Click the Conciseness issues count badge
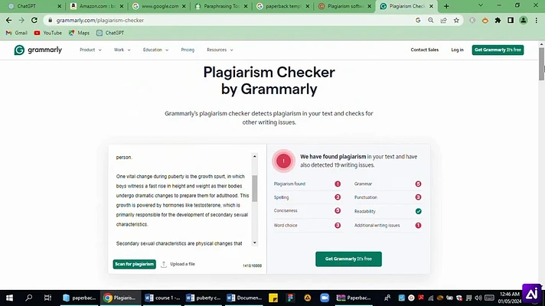 click(x=338, y=211)
